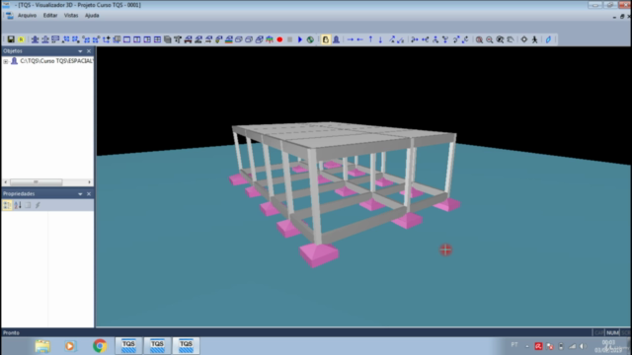This screenshot has width=632, height=355.
Task: Click the green globe toolbar icon
Action: pyautogui.click(x=310, y=39)
